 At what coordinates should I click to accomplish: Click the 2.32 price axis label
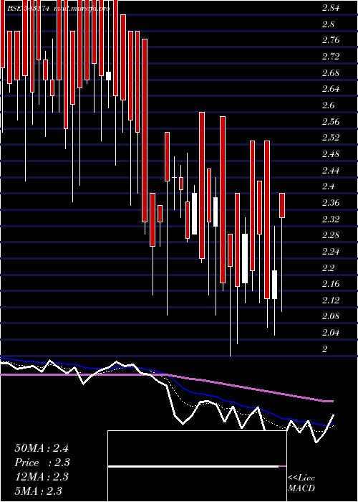coord(331,219)
